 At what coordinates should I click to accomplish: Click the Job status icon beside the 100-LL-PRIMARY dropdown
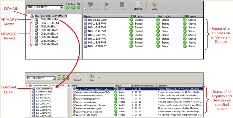tap(68, 8)
